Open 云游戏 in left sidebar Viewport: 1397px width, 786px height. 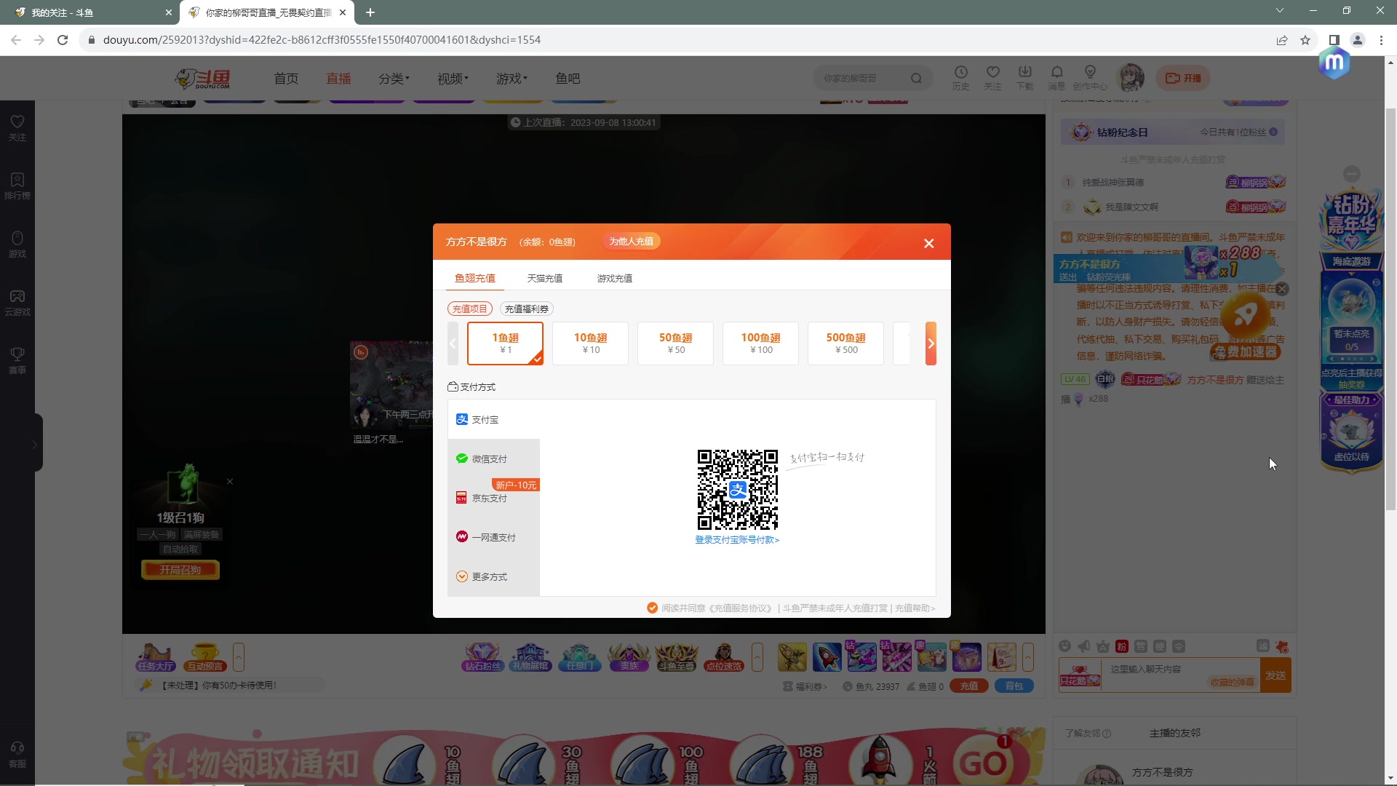tap(17, 303)
